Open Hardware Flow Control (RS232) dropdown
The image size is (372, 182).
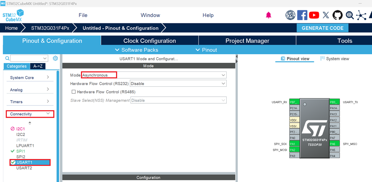tap(178, 84)
